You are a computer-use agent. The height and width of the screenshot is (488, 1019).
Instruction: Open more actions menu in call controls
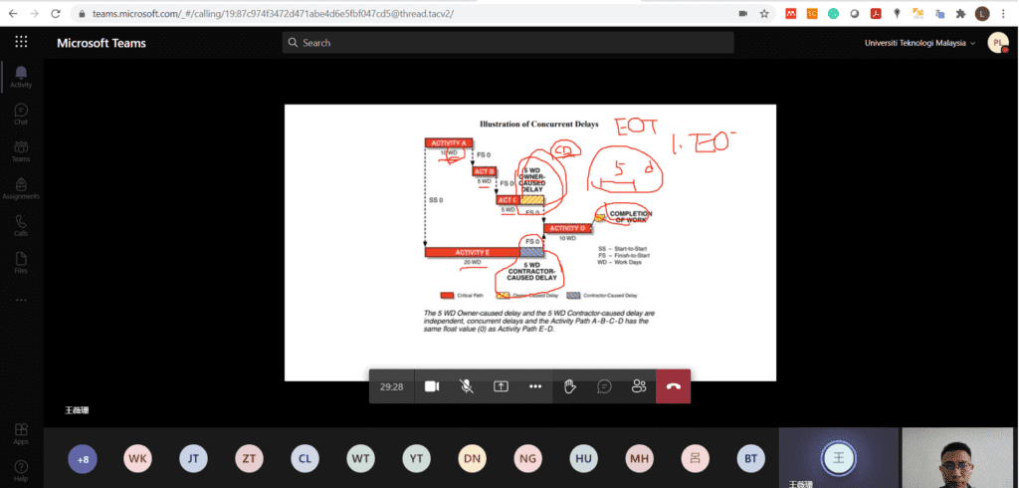[x=535, y=386]
